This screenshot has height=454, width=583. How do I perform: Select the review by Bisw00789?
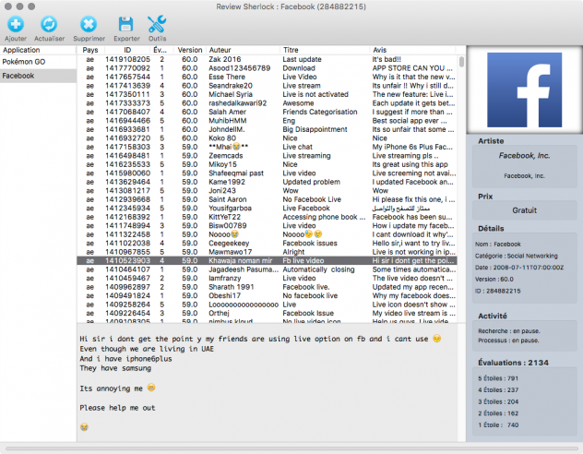pyautogui.click(x=267, y=226)
